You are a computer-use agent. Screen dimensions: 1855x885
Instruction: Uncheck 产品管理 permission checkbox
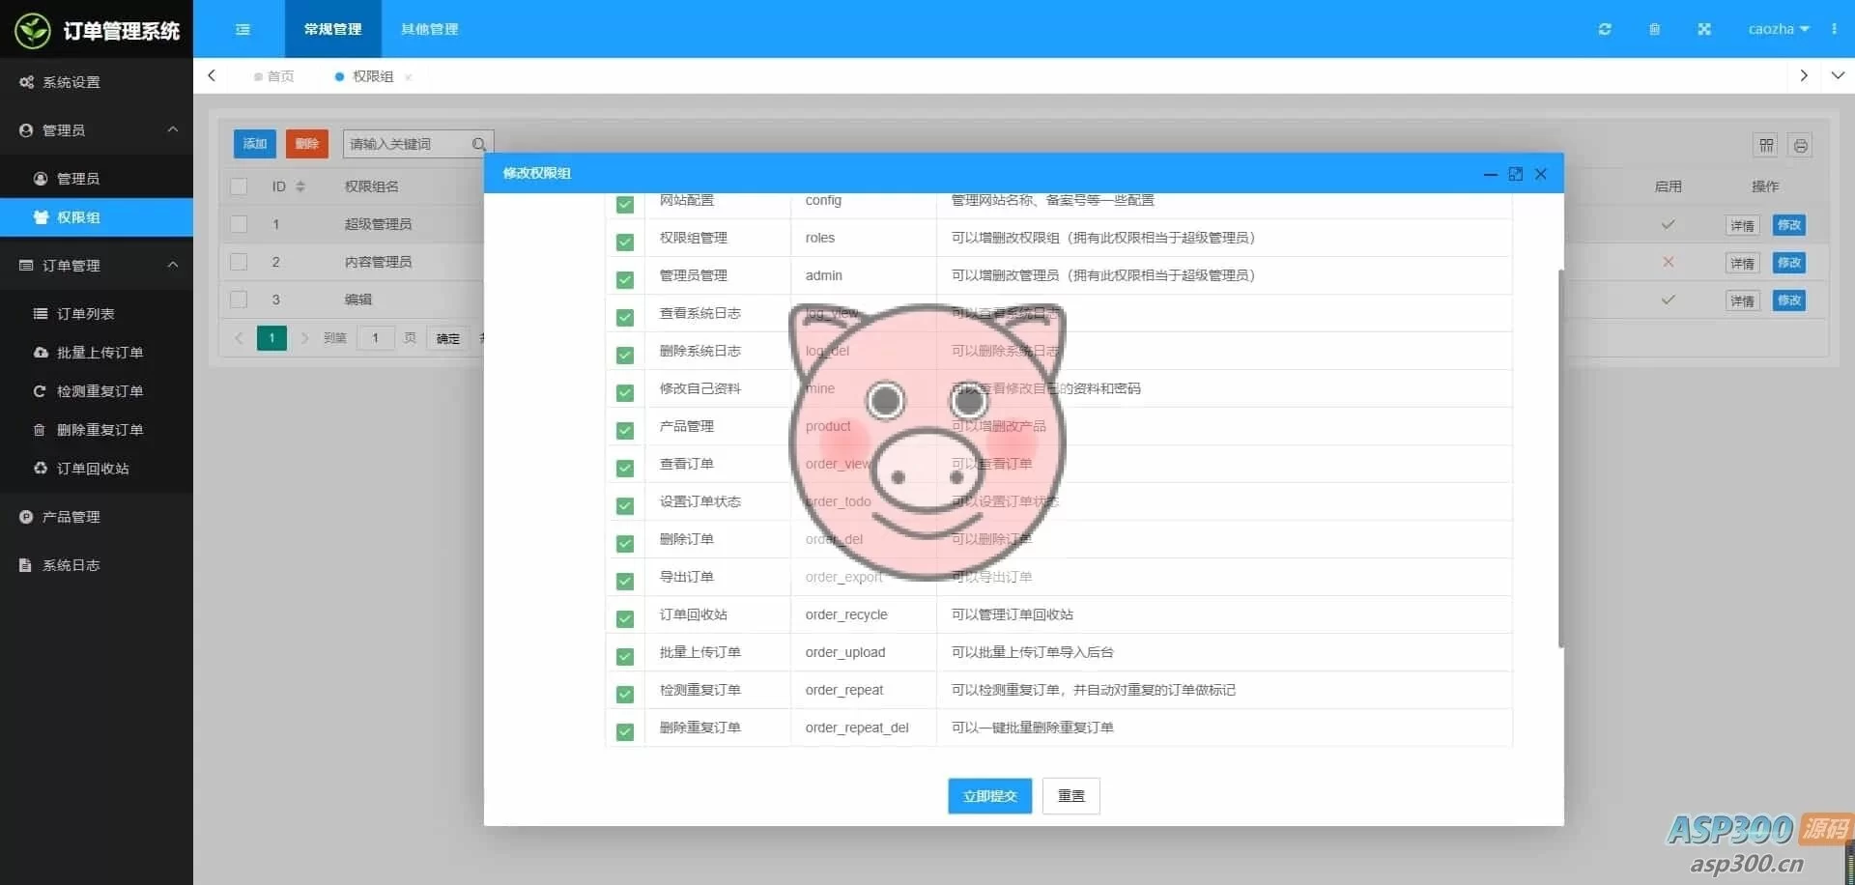625,430
